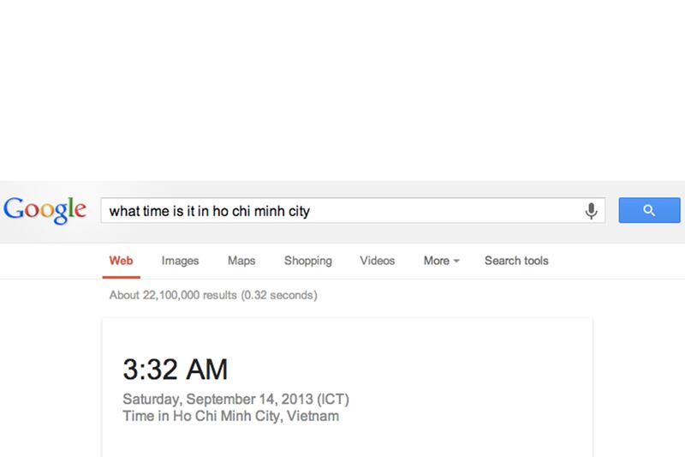Select the Web tab
Image resolution: width=685 pixels, height=457 pixels.
(x=121, y=261)
